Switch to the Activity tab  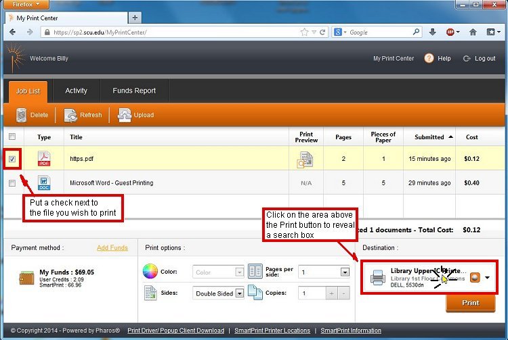click(76, 91)
